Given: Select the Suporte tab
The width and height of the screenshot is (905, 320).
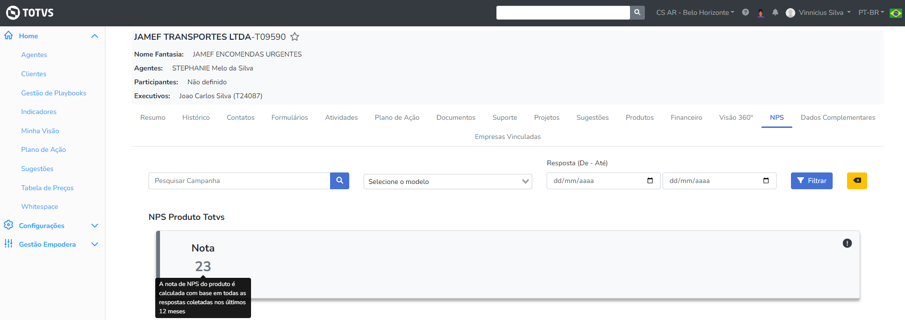Looking at the screenshot, I should click(505, 117).
